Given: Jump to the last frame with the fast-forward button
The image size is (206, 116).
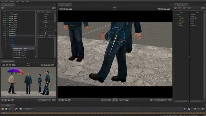Looking at the screenshot, I should [127, 100].
